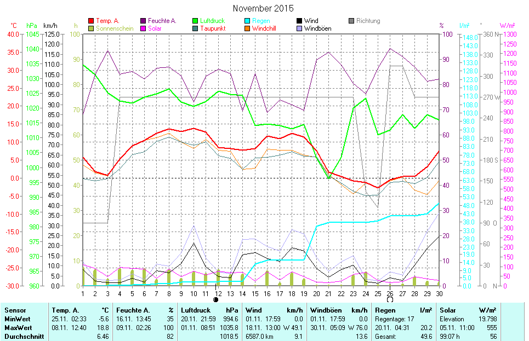Image resolution: width=529 pixels, height=341 pixels.
Task: Click the Elevation label in Solar column
Action: coord(452,319)
